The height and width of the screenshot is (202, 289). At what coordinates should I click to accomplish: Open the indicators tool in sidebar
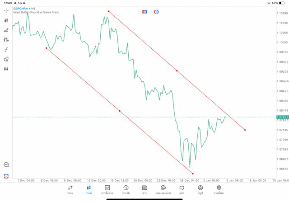[6, 30]
